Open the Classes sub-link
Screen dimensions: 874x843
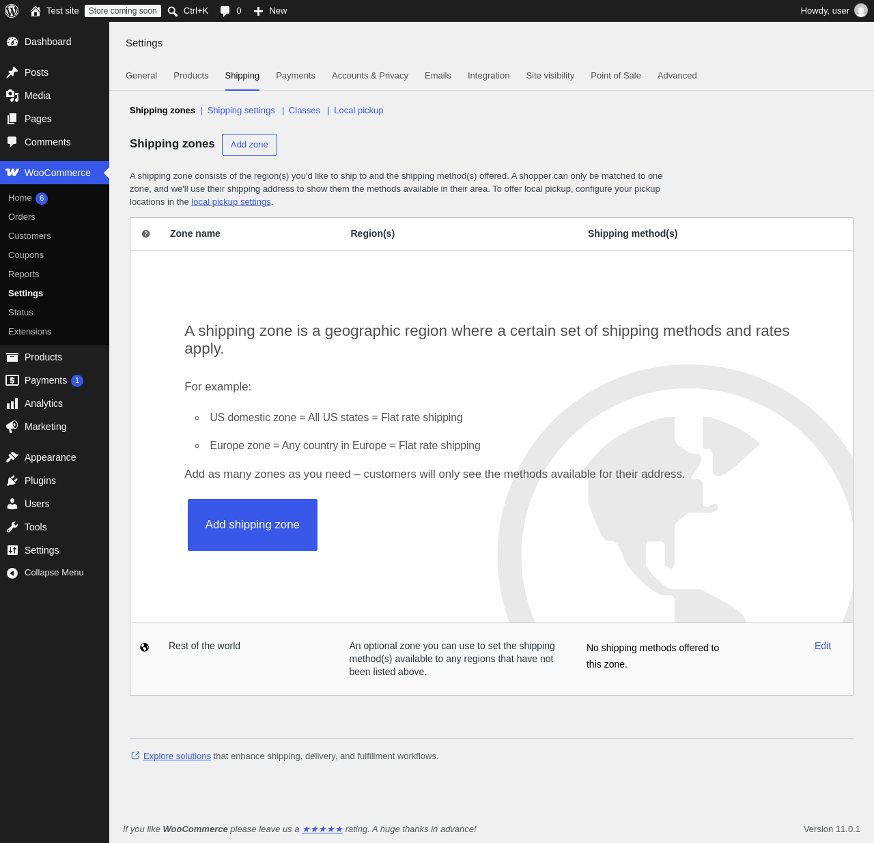(305, 111)
